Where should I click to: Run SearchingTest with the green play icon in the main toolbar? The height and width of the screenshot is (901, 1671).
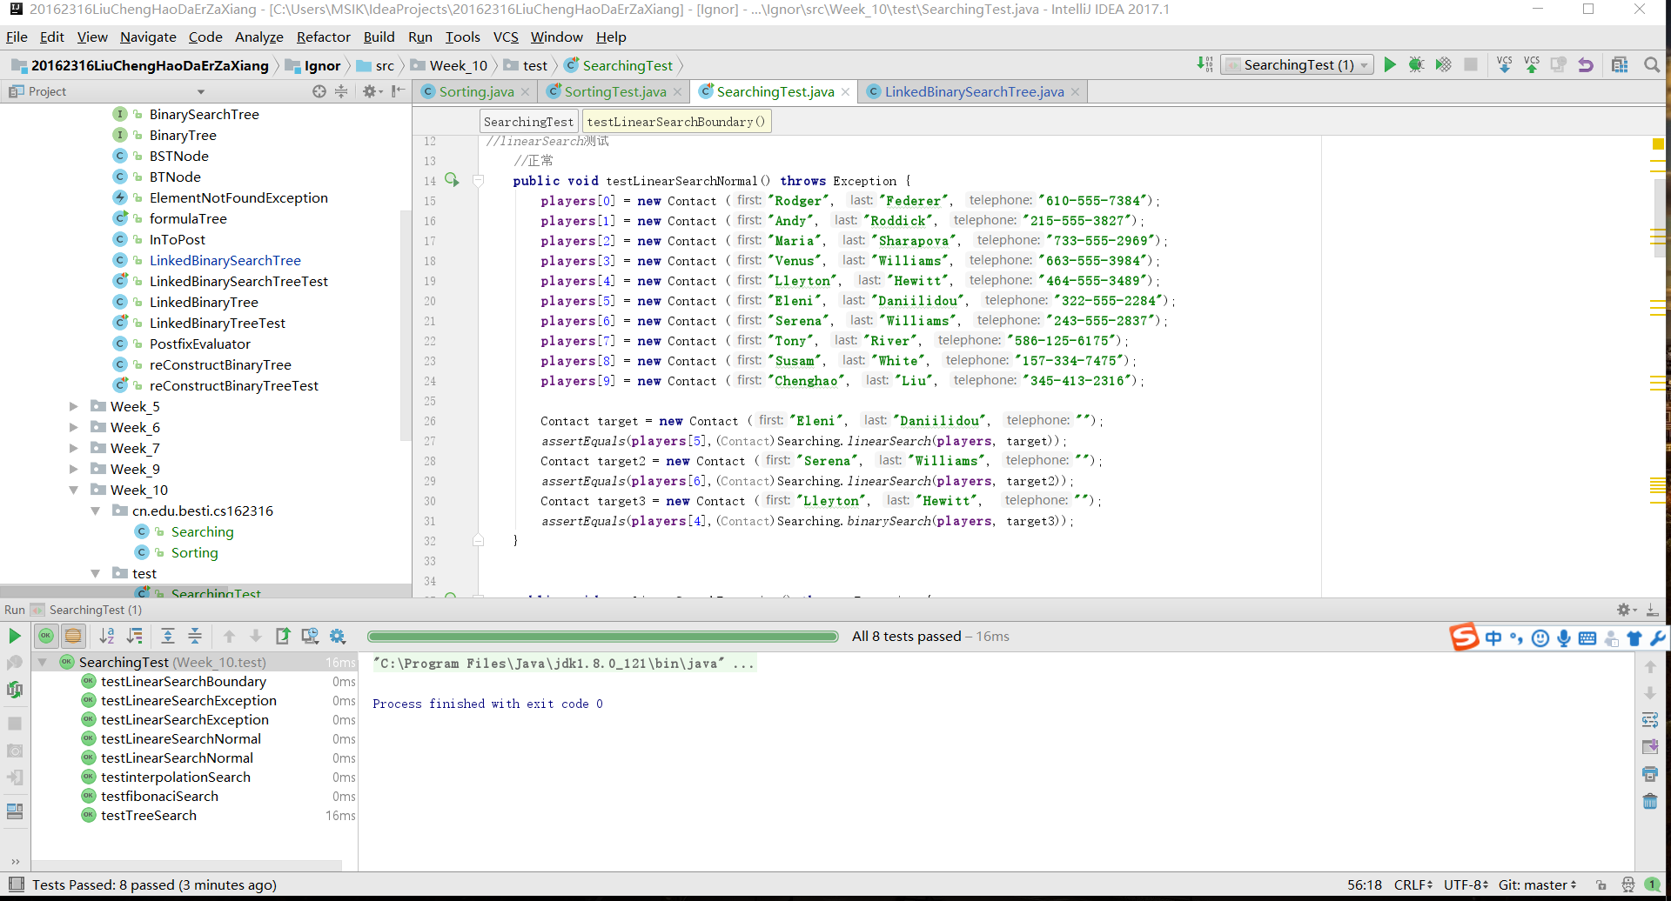[1390, 64]
